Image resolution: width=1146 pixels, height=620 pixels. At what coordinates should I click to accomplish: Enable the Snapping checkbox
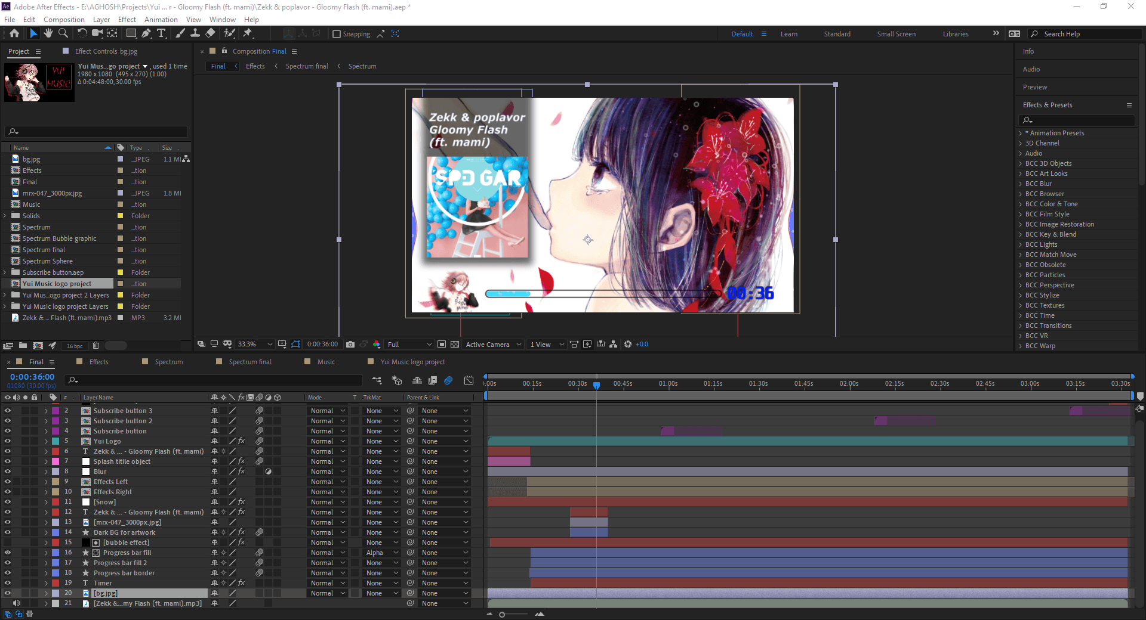click(337, 34)
